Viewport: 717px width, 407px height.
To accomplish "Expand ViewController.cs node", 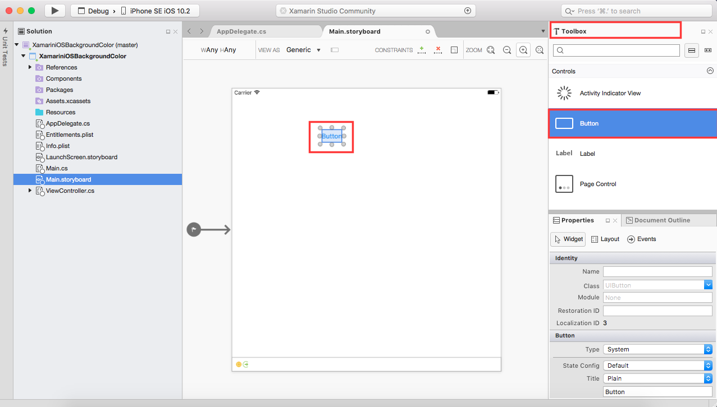I will click(x=30, y=191).
